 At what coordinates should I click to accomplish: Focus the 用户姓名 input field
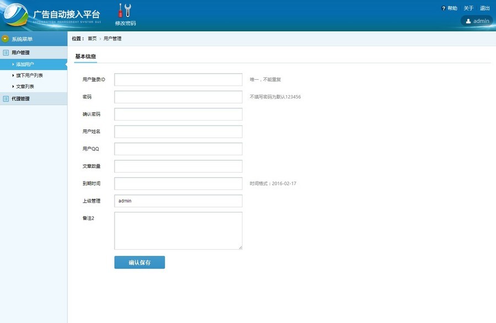click(179, 132)
